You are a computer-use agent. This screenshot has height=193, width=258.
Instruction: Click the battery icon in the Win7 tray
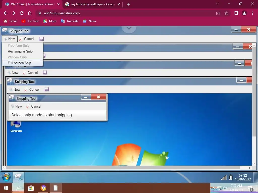click(x=231, y=177)
